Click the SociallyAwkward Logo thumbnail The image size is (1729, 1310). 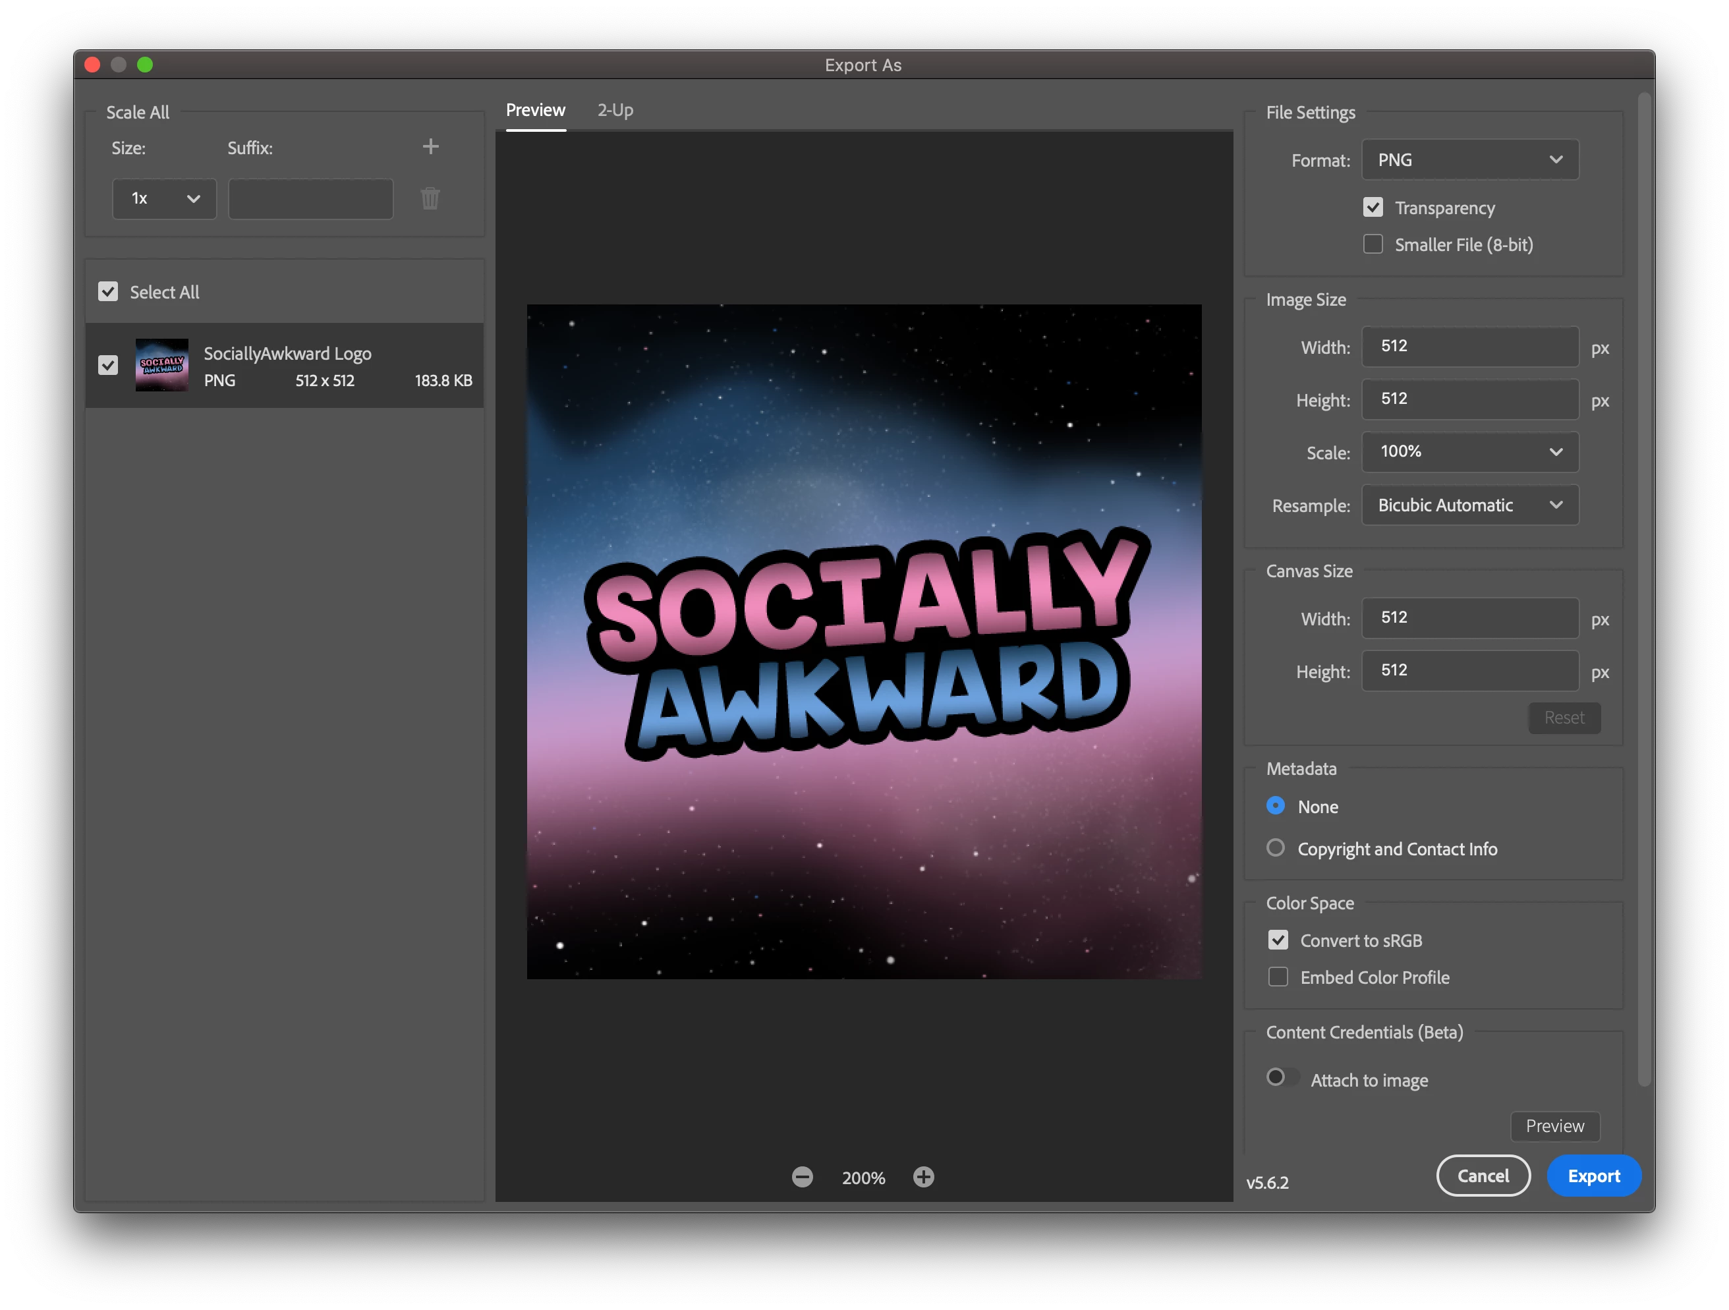click(162, 365)
